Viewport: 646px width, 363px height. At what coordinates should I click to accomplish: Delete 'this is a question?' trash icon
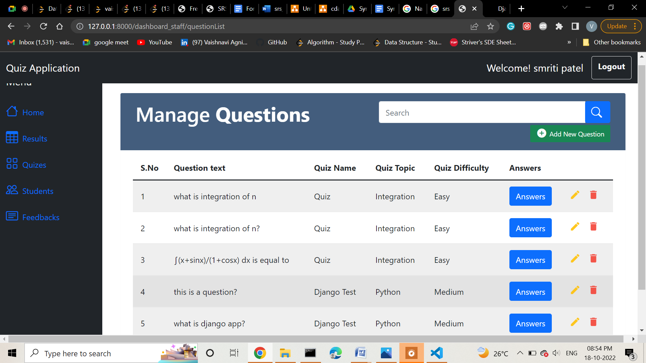coord(594,290)
